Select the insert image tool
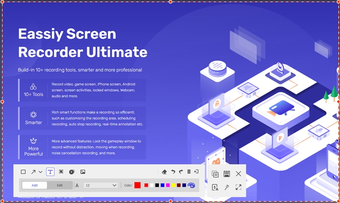 pyautogui.click(x=82, y=172)
